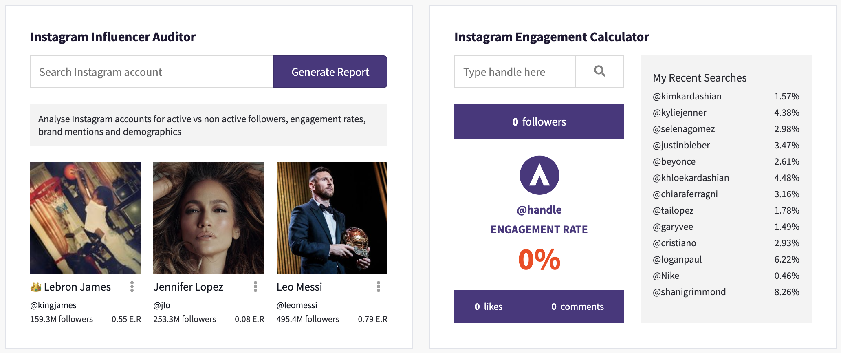
Task: Click the 0 followers purple bar
Action: coord(539,121)
